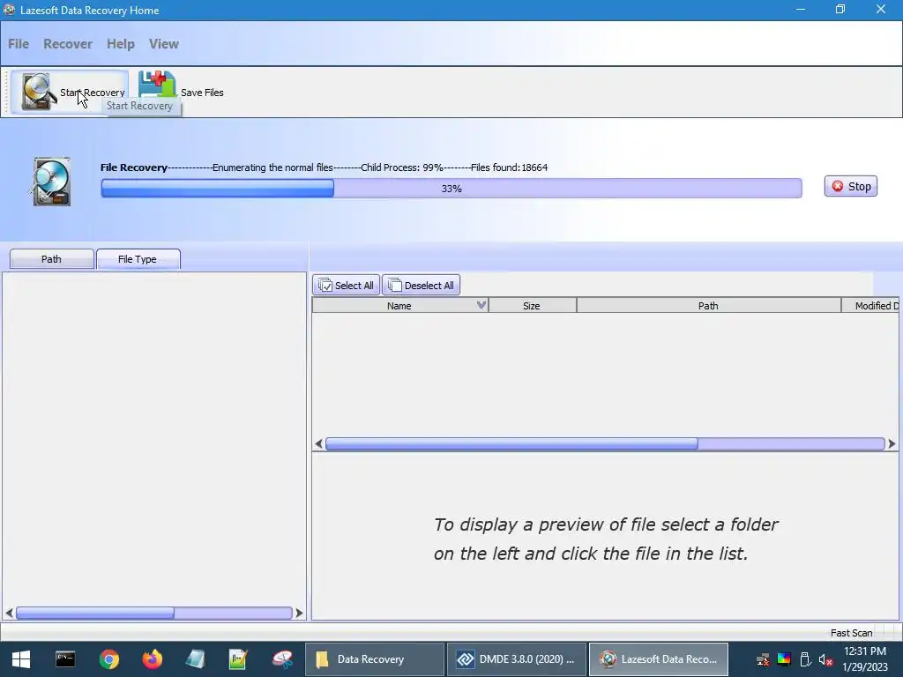The image size is (903, 677).
Task: Click the file list scroll right arrow
Action: pyautogui.click(x=892, y=444)
